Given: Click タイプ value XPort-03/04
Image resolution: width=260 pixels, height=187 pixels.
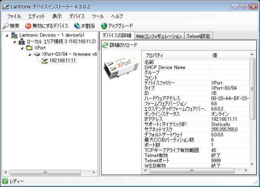Looking at the screenshot, I should (224, 88).
